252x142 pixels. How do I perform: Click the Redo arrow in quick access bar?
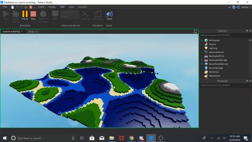click(21, 7)
